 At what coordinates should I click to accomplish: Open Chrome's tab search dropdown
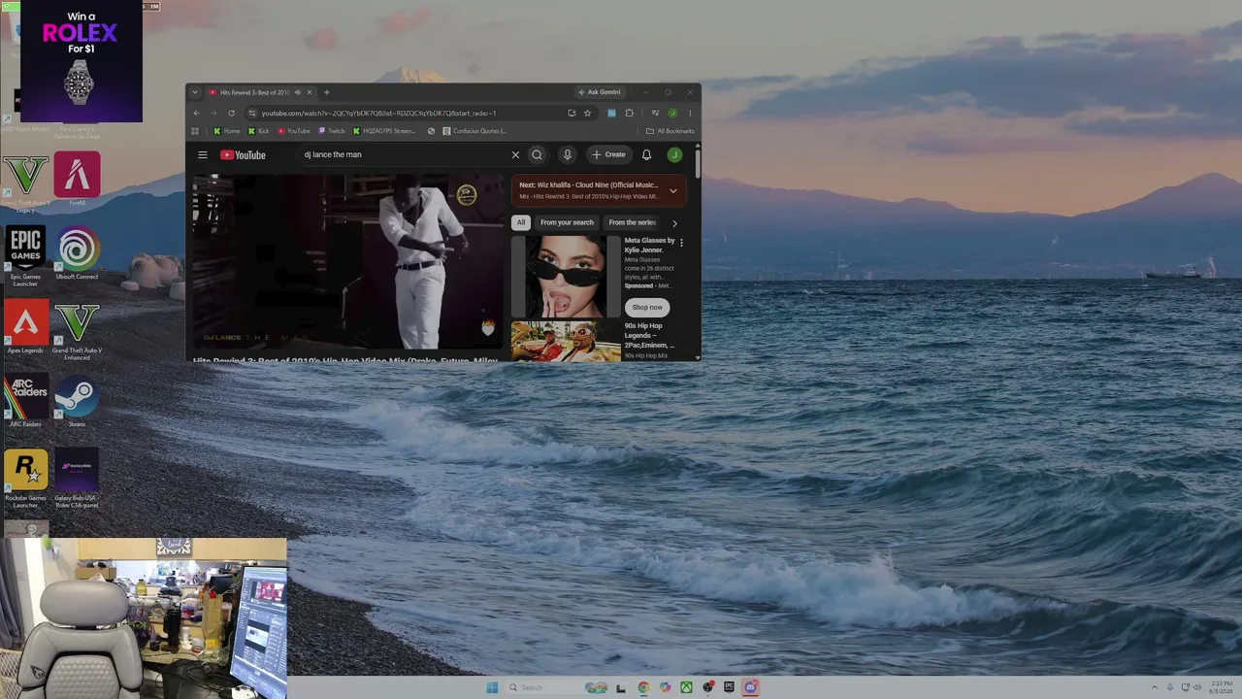[x=195, y=92]
